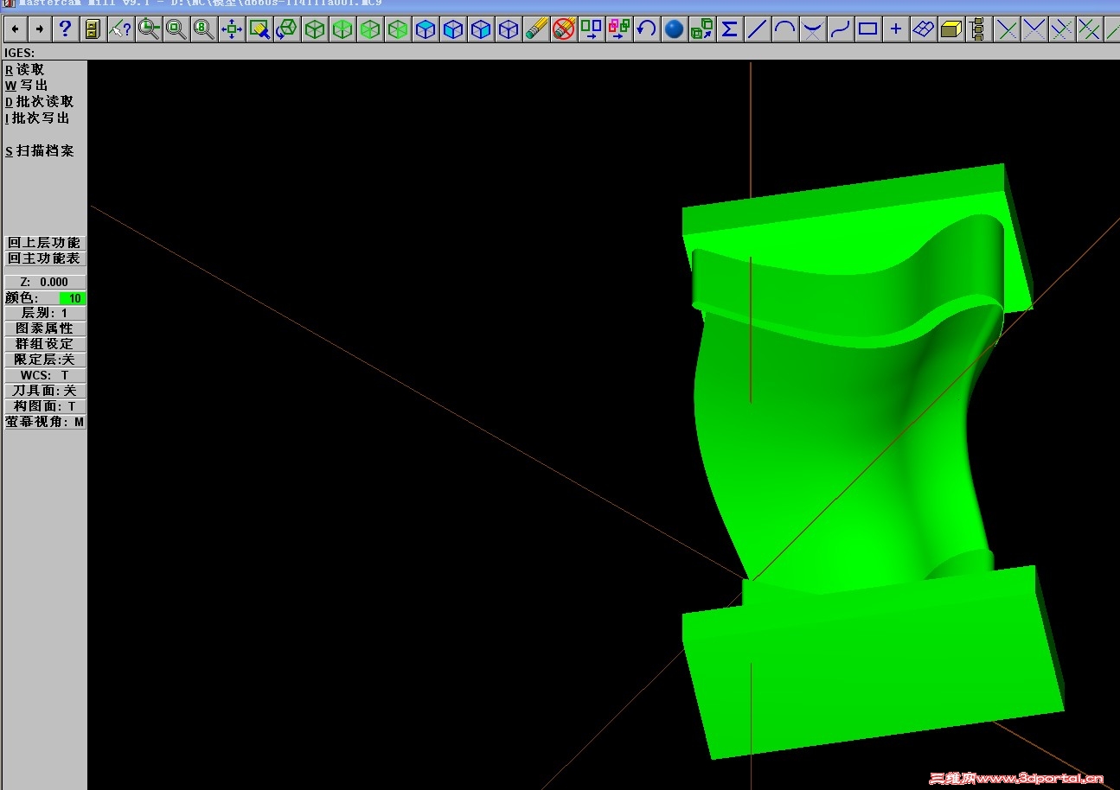Return to main menu via 回主功能表
The height and width of the screenshot is (790, 1120).
[45, 258]
